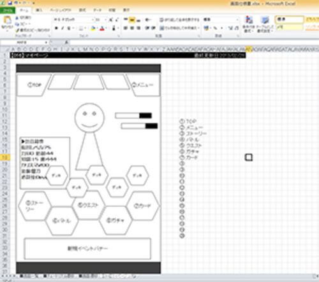Switch to the Insert ribbon tab

tap(39, 10)
